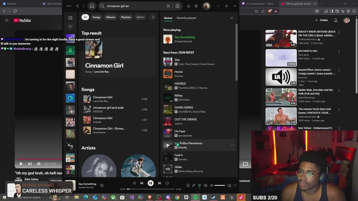Screen dimensions: 358x201
Task: Open Spotify miniplayer
Action: (x=229, y=185)
